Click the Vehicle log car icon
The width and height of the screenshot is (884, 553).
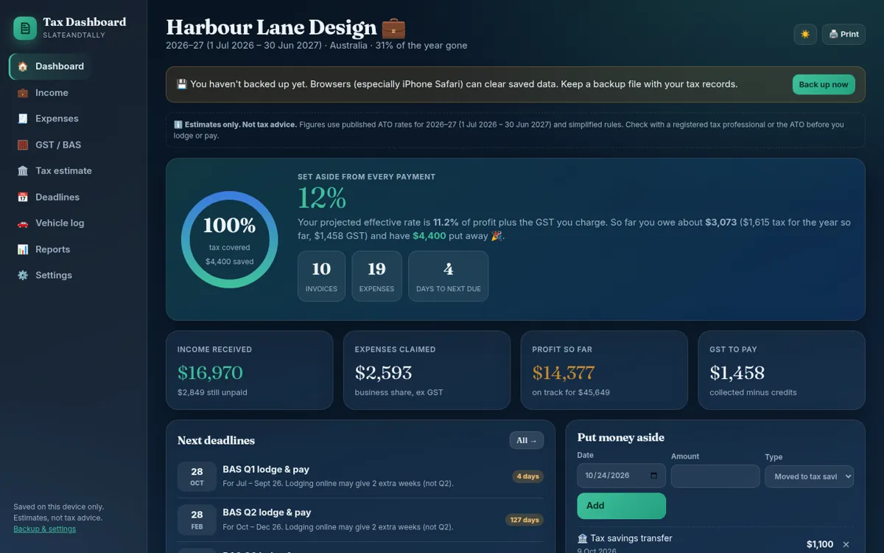pyautogui.click(x=23, y=223)
